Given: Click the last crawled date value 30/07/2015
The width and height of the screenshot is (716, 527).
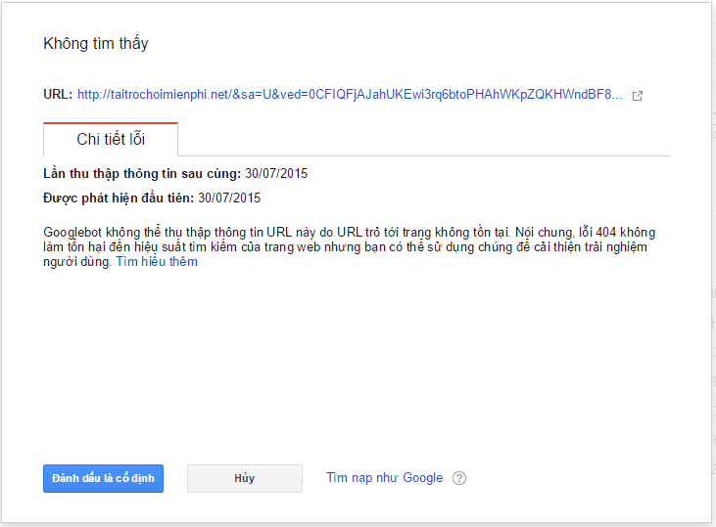Looking at the screenshot, I should coord(276,174).
